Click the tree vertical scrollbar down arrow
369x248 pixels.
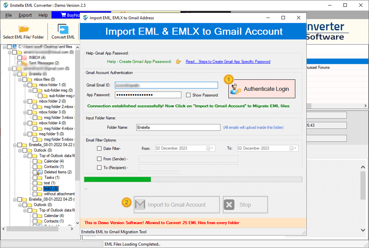[77, 223]
